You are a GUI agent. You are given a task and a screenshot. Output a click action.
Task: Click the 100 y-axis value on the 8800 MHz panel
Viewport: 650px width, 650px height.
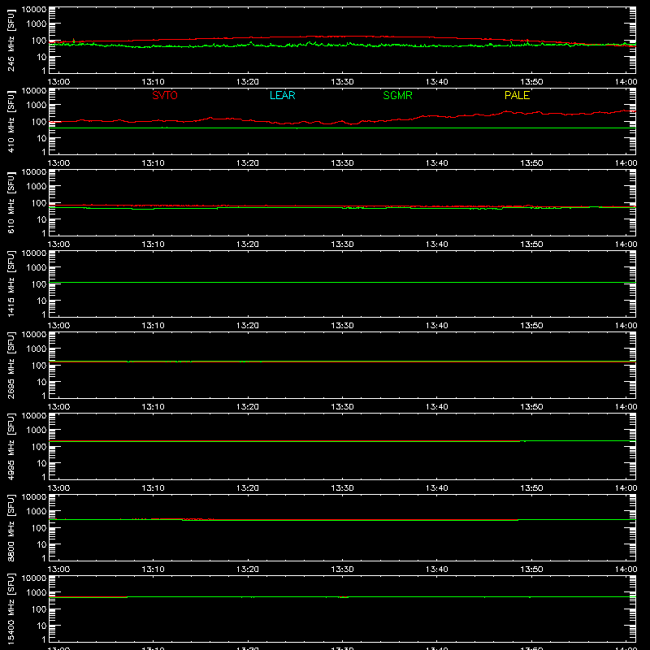tap(39, 528)
